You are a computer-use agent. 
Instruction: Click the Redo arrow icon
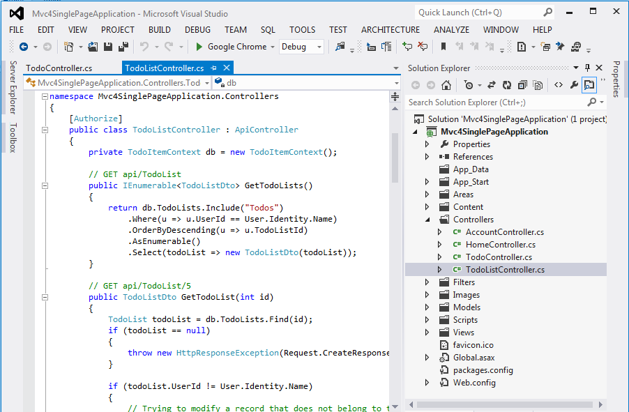pyautogui.click(x=169, y=47)
